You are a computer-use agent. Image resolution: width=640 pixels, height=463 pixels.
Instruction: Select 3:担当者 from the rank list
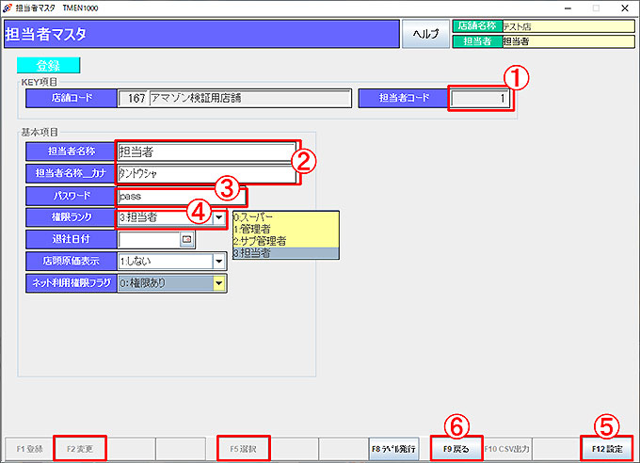click(286, 253)
